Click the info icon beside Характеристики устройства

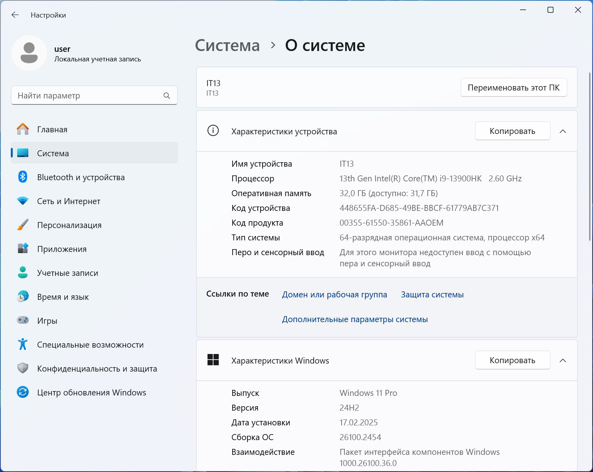213,131
